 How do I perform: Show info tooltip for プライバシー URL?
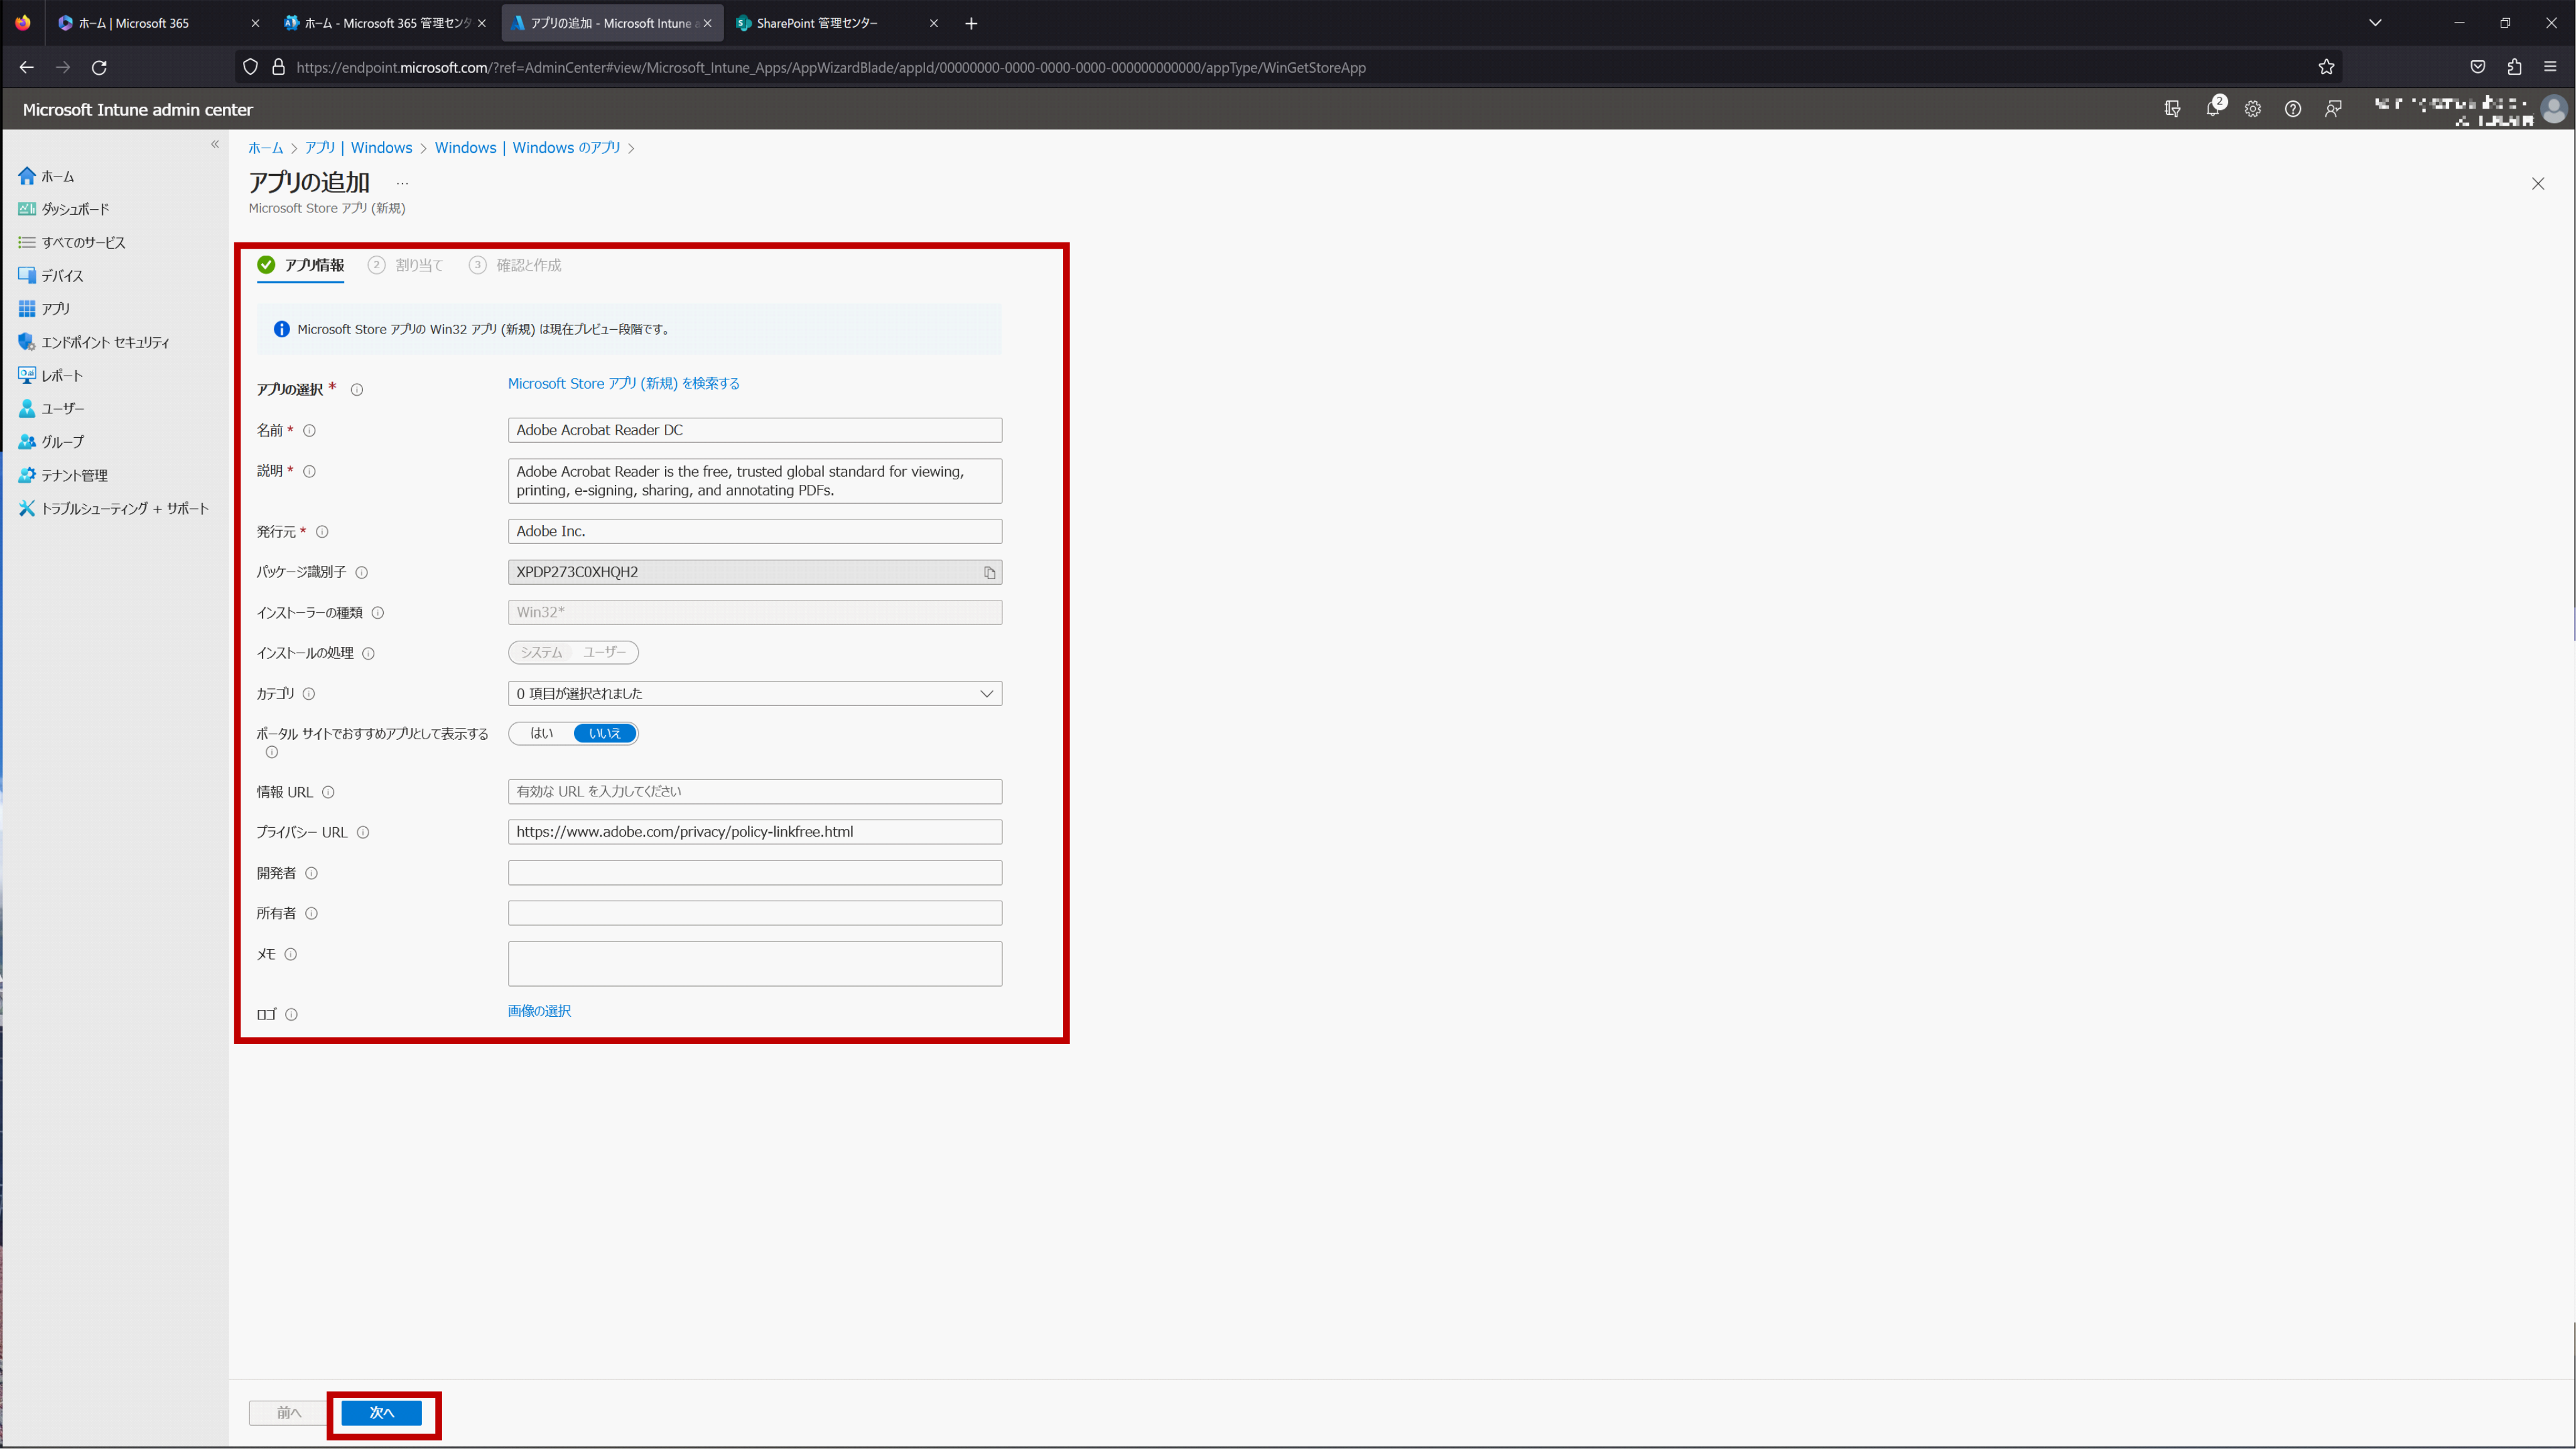point(363,833)
